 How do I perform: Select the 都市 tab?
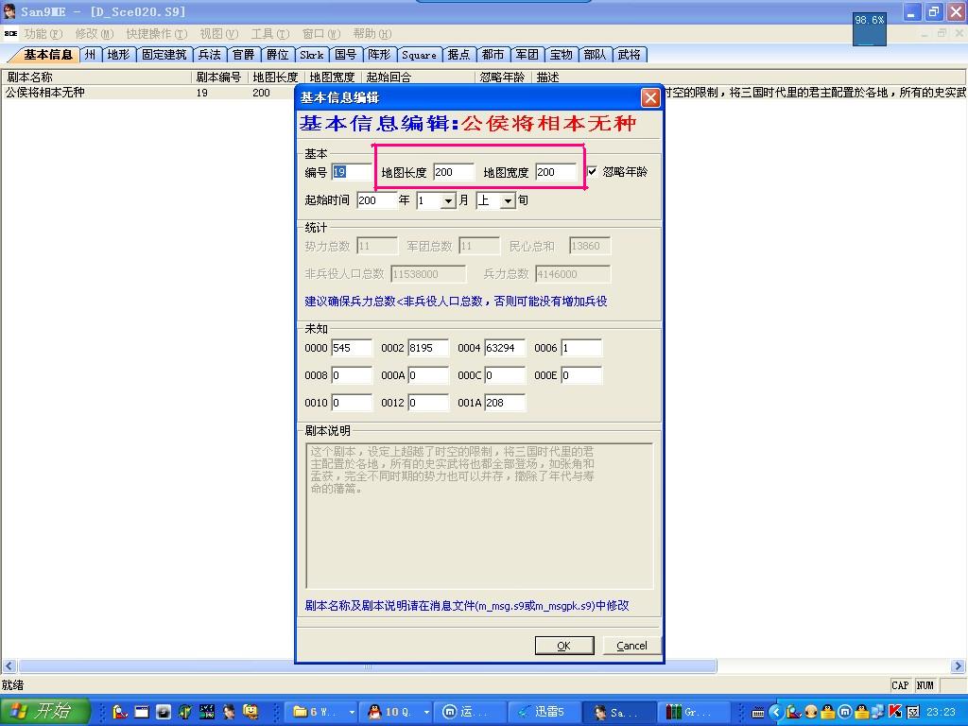493,55
